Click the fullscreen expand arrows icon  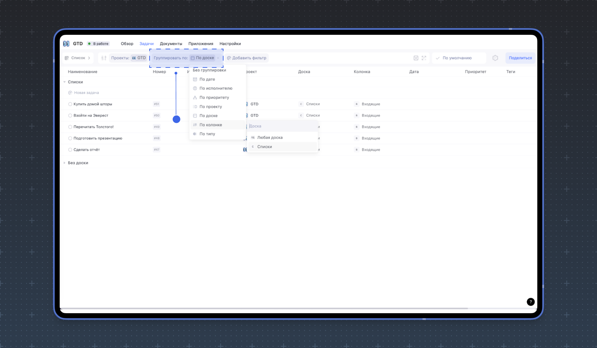tap(424, 58)
